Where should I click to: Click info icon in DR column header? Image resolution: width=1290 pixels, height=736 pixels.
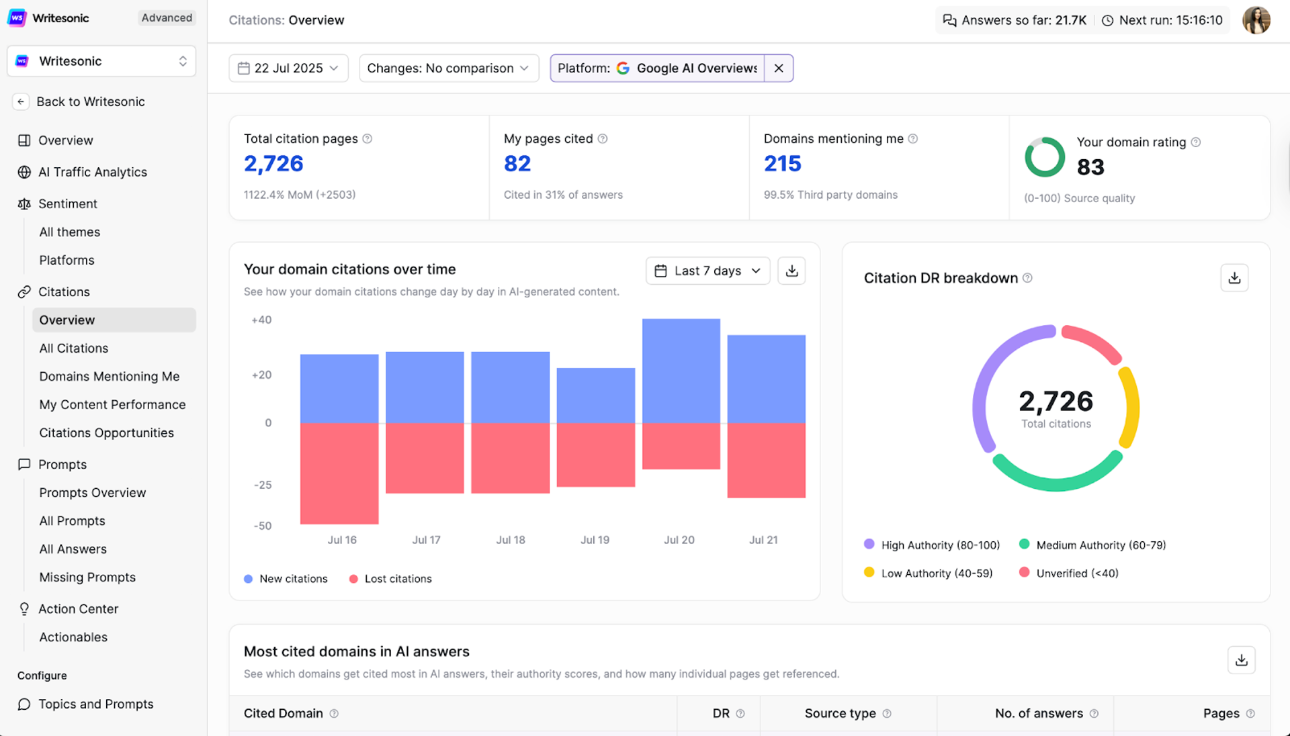pos(740,713)
